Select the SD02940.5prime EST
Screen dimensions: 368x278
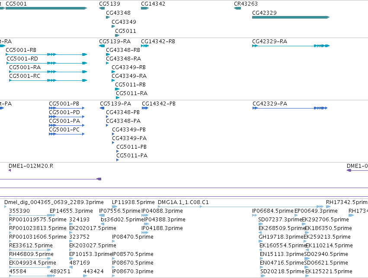[x=307, y=259]
